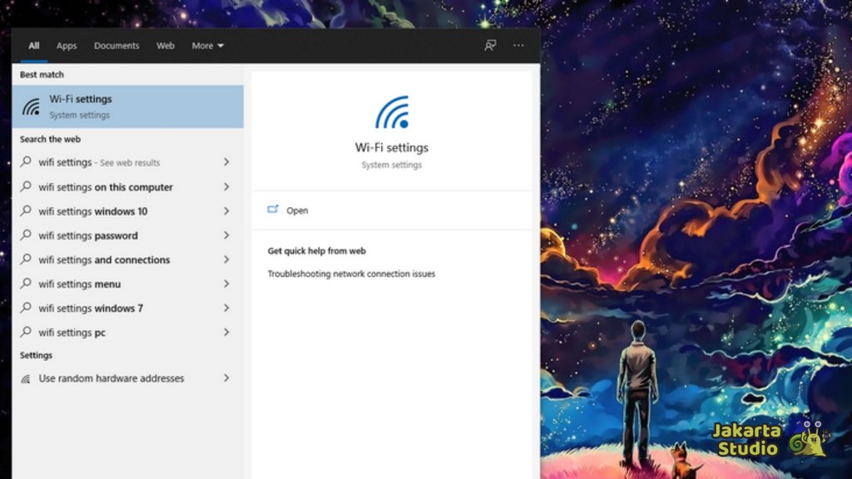Switch to the Documents tab

coord(116,46)
